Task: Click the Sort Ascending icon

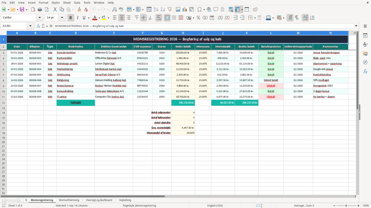Action: [x=156, y=10]
